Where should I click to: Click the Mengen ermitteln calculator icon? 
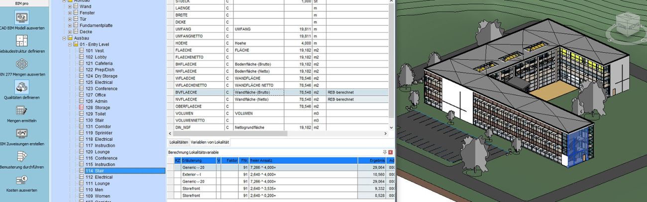tap(22, 110)
